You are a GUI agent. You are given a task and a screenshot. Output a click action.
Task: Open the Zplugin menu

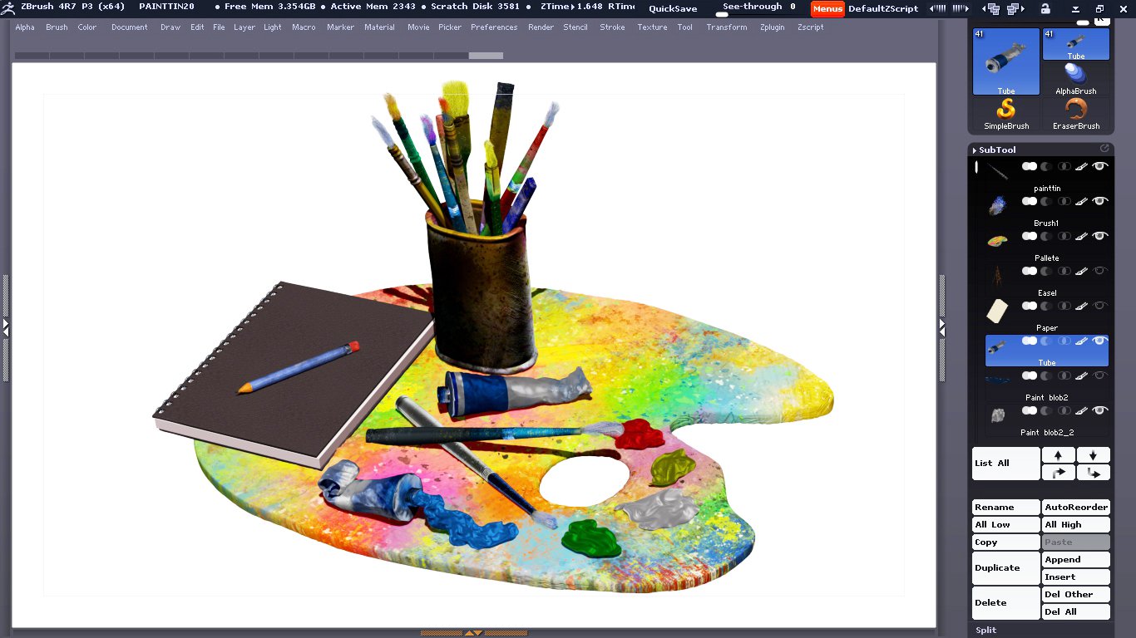tap(772, 27)
